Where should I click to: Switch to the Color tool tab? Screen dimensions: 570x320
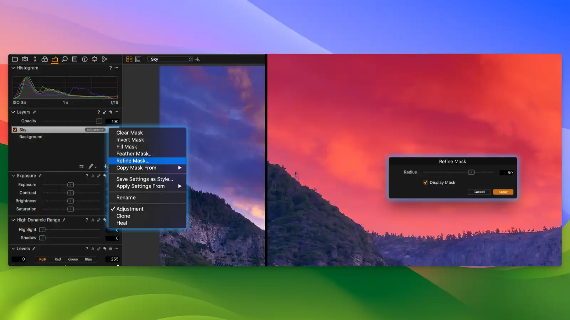[x=45, y=59]
